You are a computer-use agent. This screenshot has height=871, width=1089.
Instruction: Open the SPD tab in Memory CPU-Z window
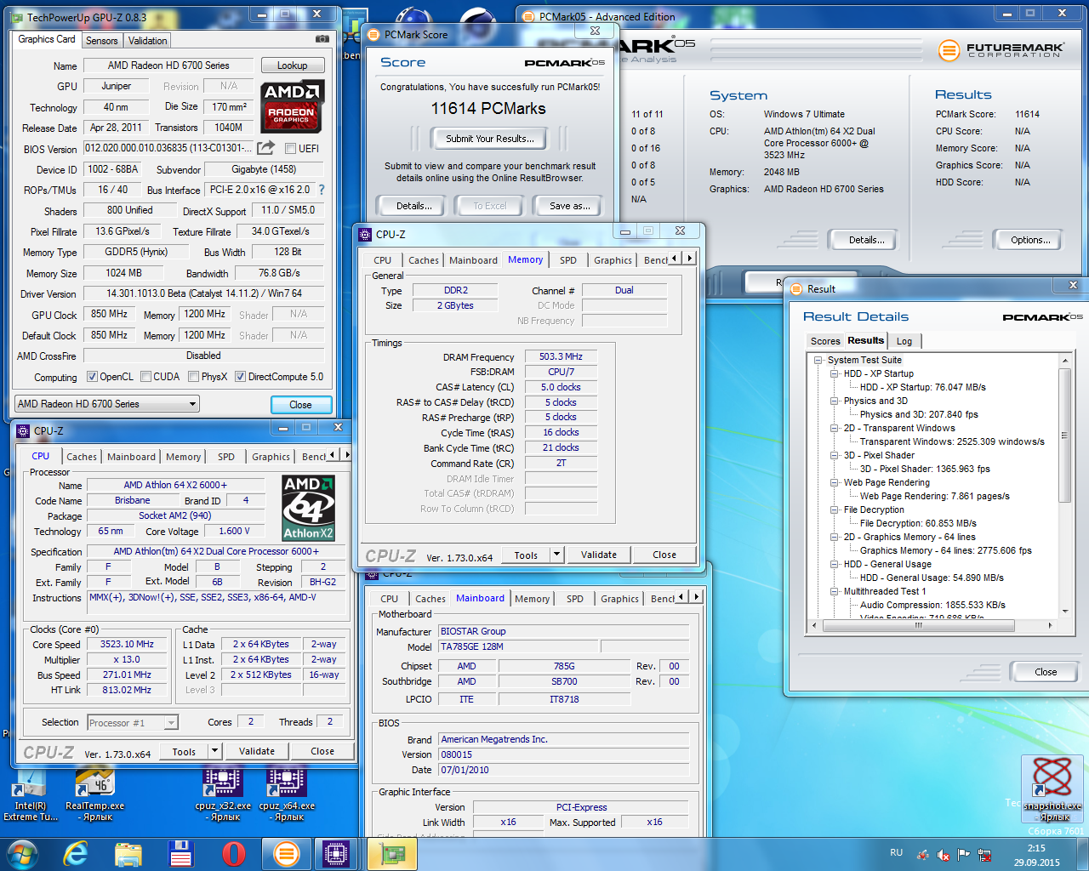pos(568,260)
